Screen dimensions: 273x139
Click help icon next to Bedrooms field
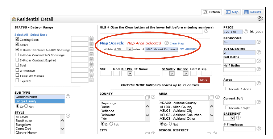coord(259,42)
